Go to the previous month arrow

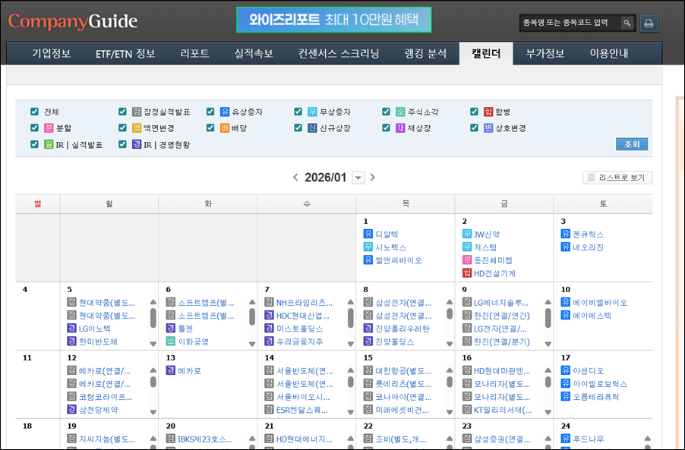(295, 178)
